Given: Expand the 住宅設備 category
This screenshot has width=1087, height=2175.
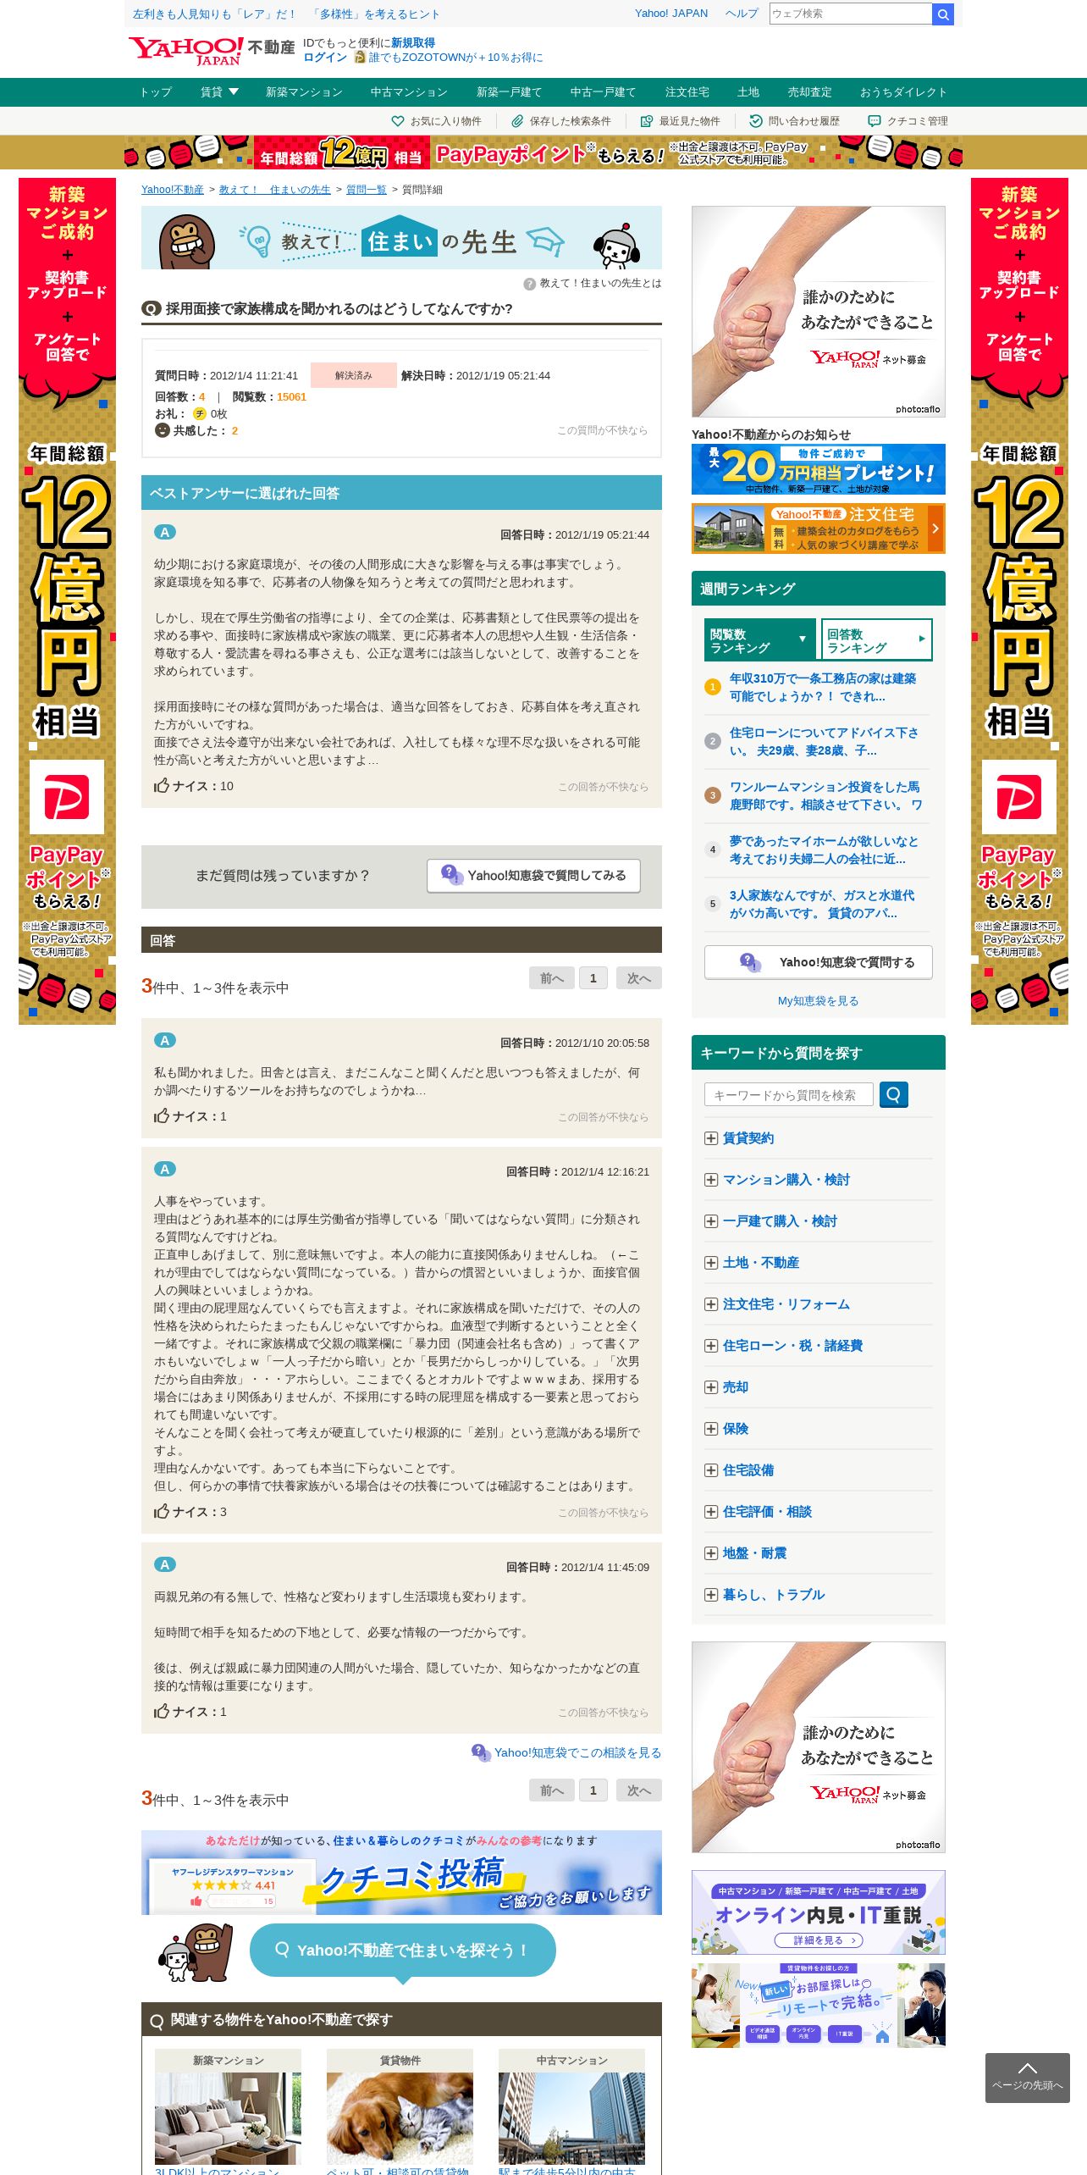Looking at the screenshot, I should (x=711, y=1470).
